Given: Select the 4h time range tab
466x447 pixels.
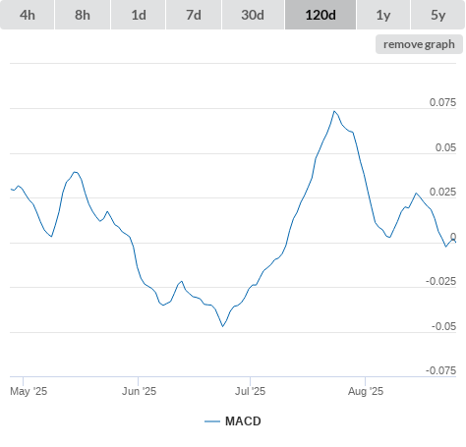Looking at the screenshot, I should pyautogui.click(x=28, y=15).
